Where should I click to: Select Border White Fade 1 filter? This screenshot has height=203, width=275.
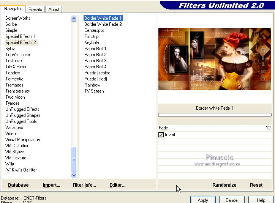tap(103, 18)
